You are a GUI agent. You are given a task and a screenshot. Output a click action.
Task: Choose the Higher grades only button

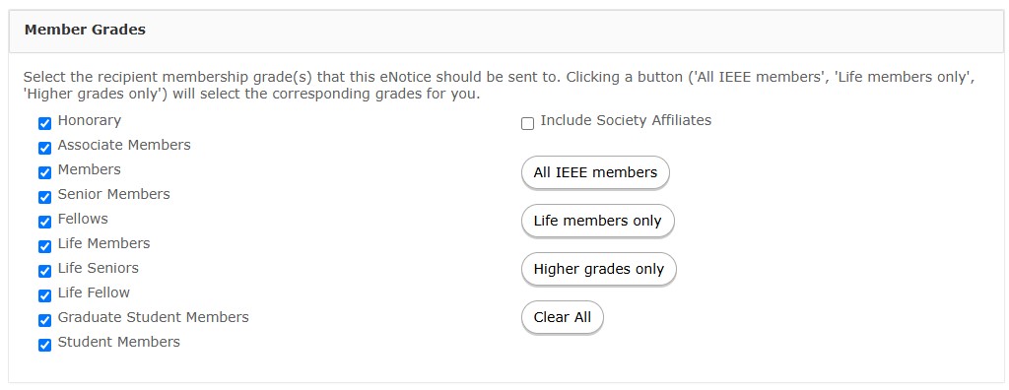coord(599,269)
